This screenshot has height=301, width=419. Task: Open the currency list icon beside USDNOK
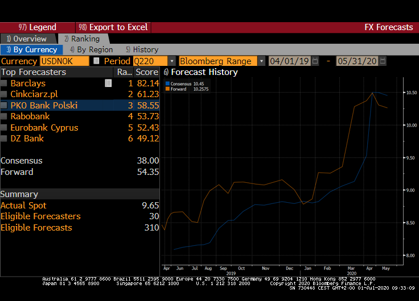[96, 61]
